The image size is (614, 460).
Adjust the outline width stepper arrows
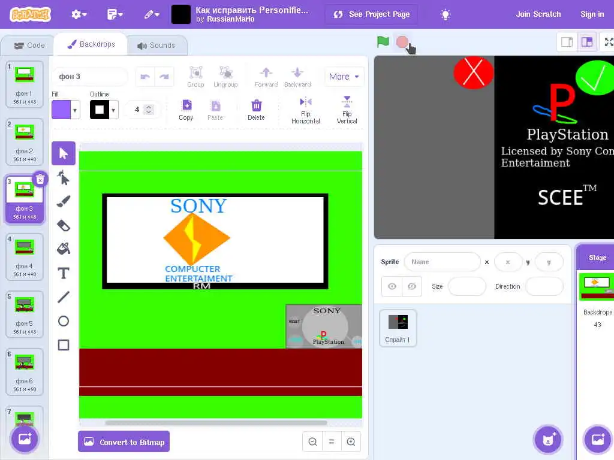149,110
